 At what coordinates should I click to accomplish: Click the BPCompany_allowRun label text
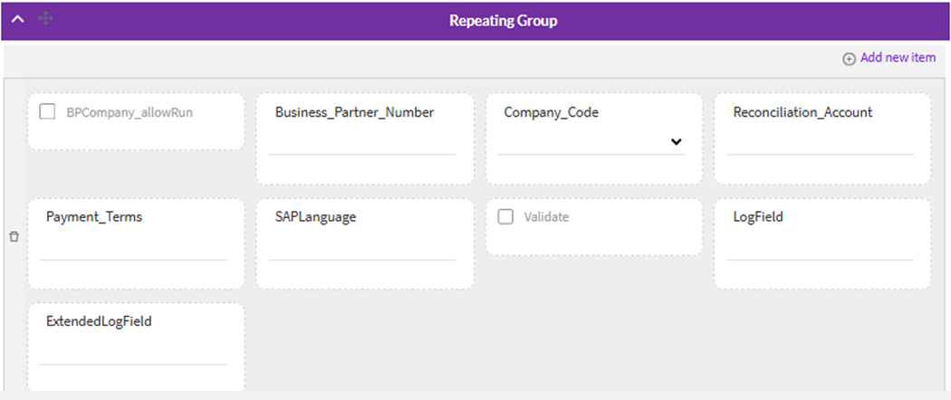130,113
